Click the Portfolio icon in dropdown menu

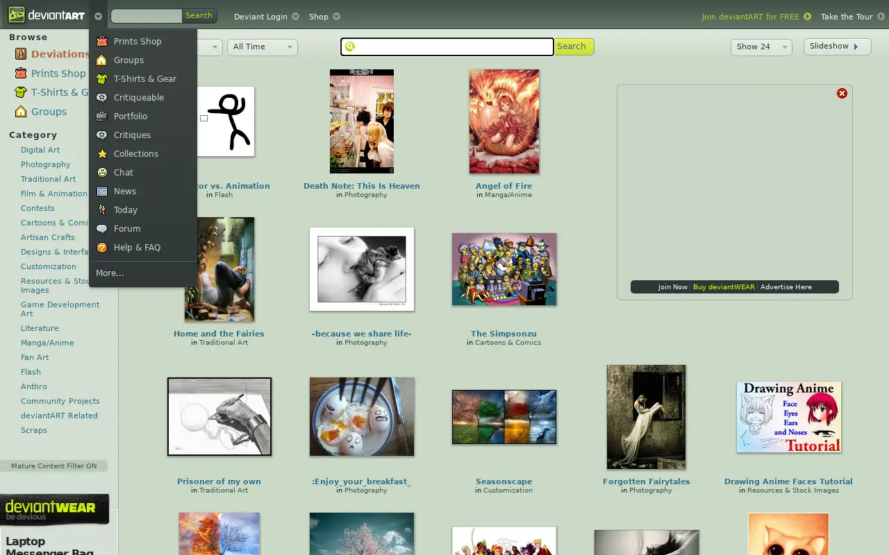pos(102,116)
